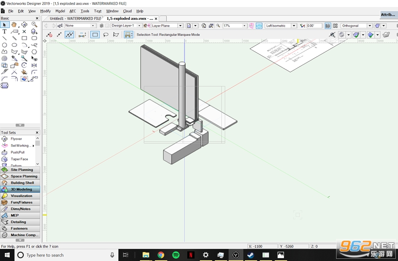Open the Building Shell tool set
The width and height of the screenshot is (398, 261).
pos(20,183)
